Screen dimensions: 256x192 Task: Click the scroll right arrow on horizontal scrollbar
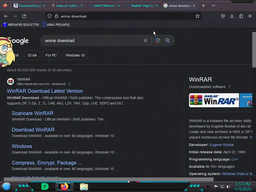click(250, 179)
